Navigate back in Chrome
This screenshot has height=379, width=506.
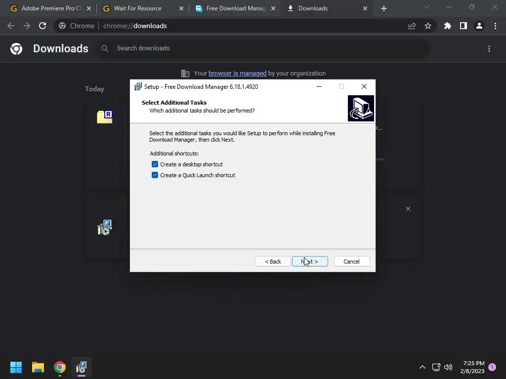(x=11, y=26)
